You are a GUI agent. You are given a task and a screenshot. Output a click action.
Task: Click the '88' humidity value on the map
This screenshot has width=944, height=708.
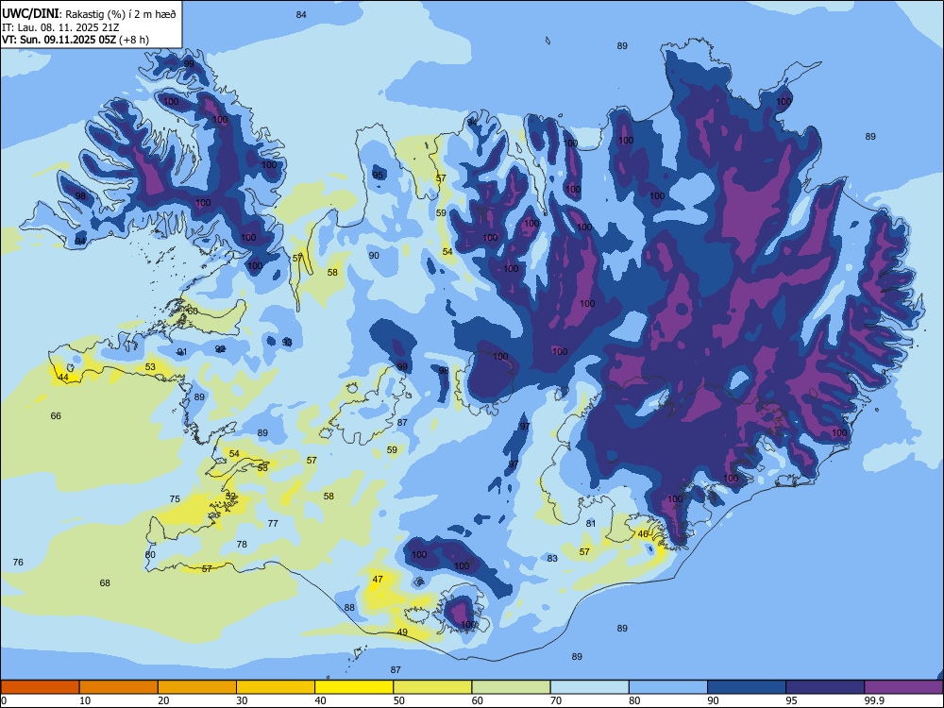click(x=349, y=607)
